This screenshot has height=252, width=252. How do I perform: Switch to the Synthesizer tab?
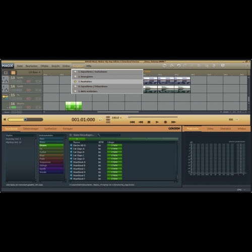[50, 129]
